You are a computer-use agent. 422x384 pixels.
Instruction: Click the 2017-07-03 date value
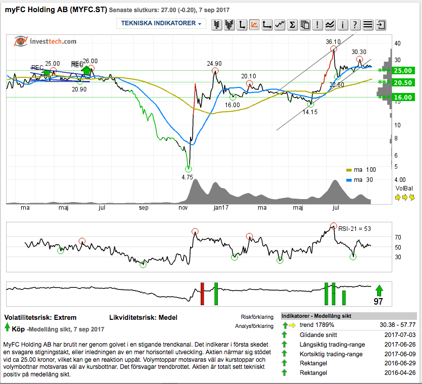[400, 335]
